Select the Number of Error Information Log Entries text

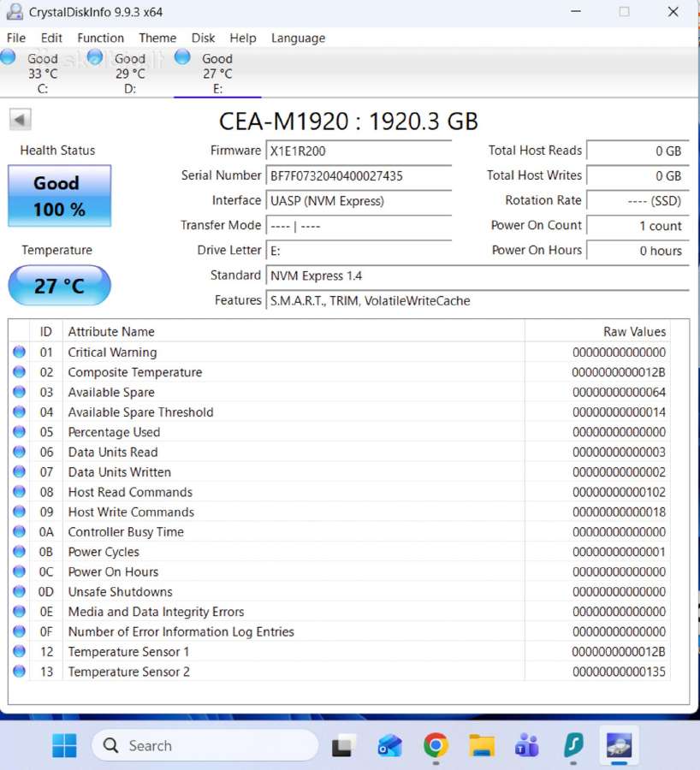click(181, 631)
